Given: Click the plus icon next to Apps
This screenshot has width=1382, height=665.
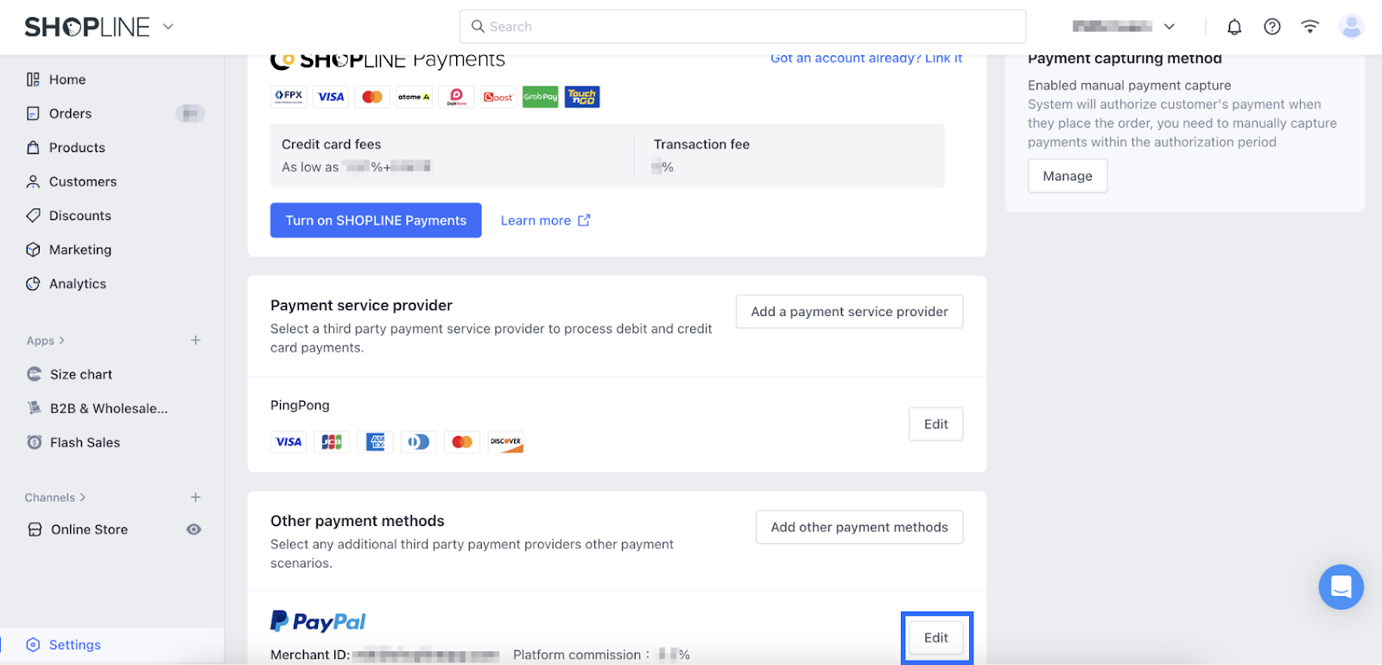Looking at the screenshot, I should (196, 340).
